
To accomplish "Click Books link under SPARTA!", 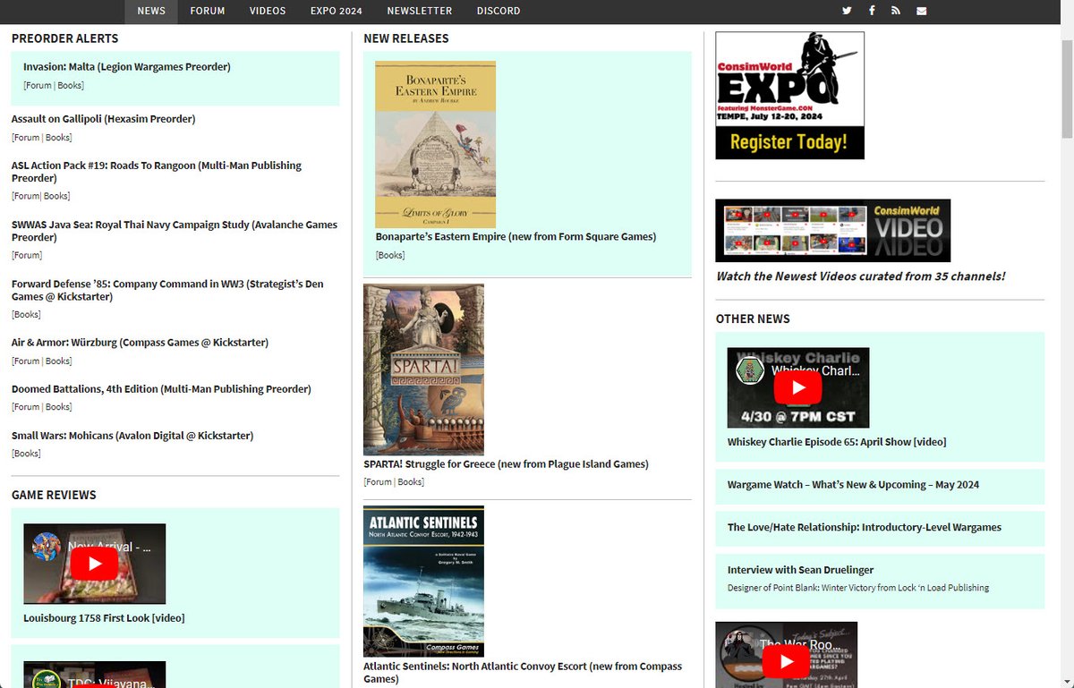I will click(410, 482).
